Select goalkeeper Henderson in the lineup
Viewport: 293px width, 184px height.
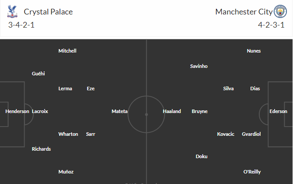17,111
